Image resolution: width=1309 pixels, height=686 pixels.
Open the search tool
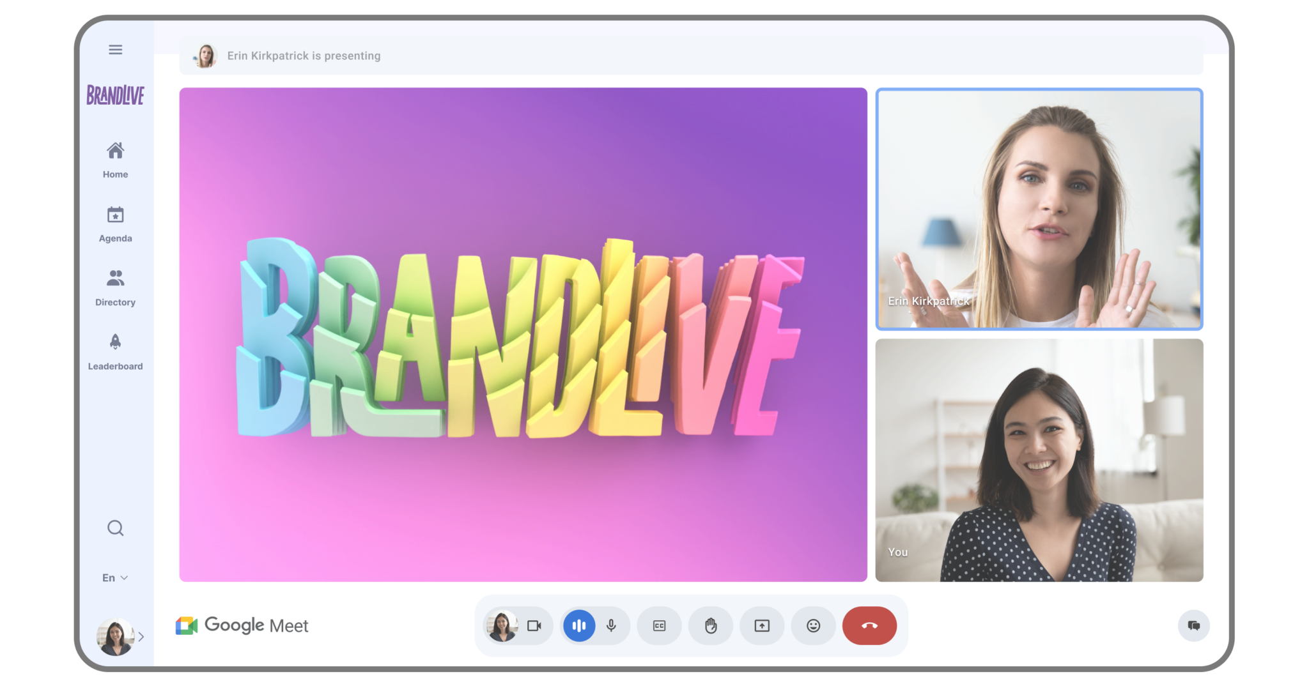(115, 528)
